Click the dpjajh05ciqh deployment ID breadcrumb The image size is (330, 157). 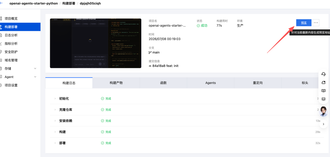(x=90, y=4)
